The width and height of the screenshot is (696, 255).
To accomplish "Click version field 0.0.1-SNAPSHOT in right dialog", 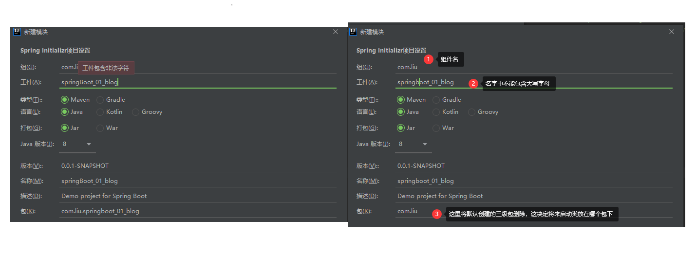I will tap(534, 166).
